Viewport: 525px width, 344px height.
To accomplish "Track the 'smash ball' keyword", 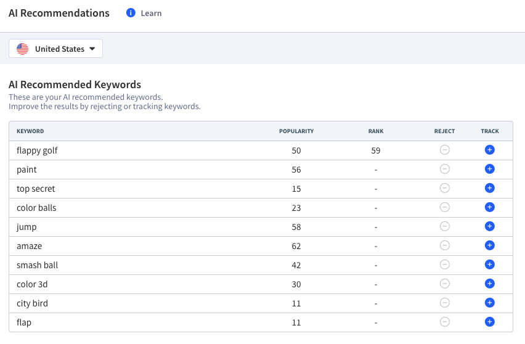I will tap(489, 264).
